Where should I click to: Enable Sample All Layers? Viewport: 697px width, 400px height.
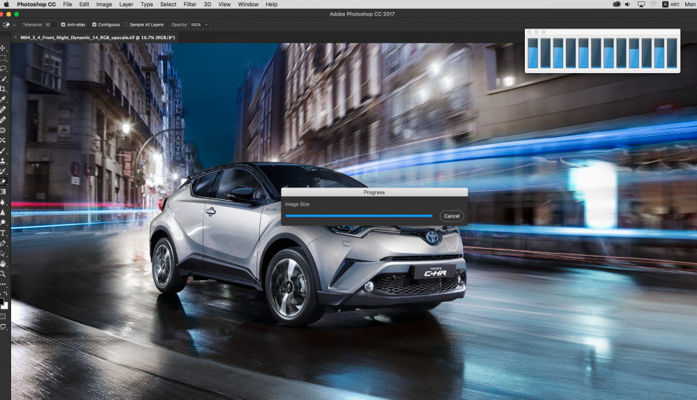tap(125, 24)
